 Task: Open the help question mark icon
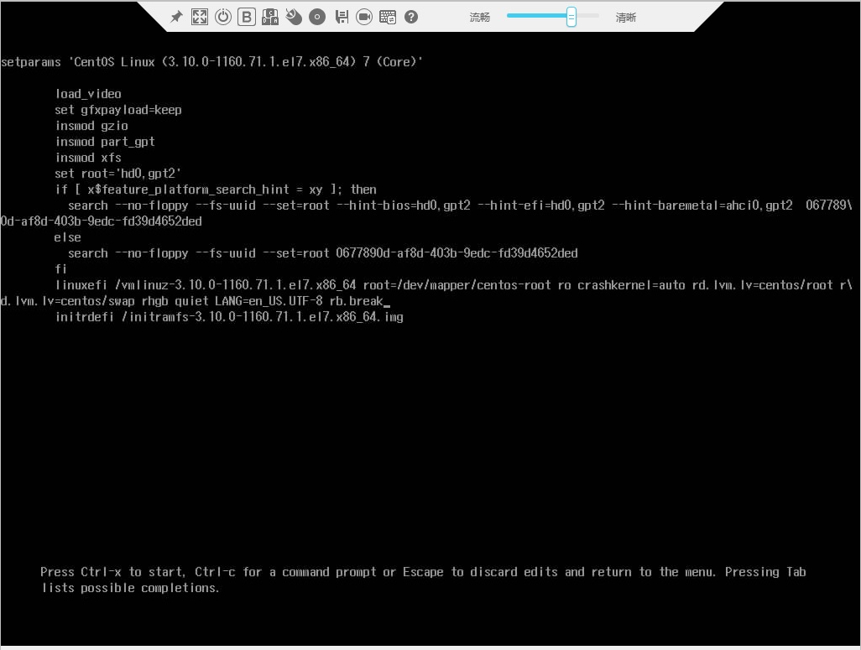coord(410,17)
